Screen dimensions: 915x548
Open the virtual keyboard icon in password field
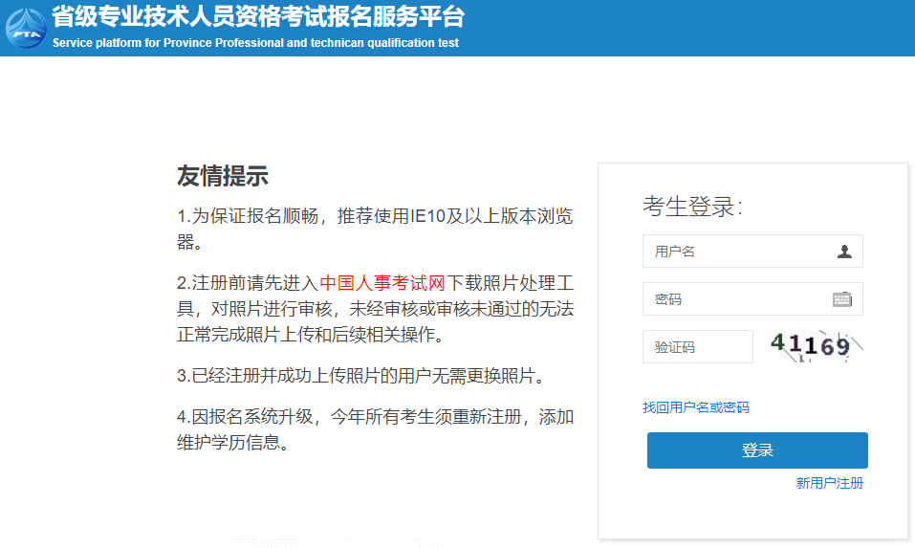tap(841, 299)
